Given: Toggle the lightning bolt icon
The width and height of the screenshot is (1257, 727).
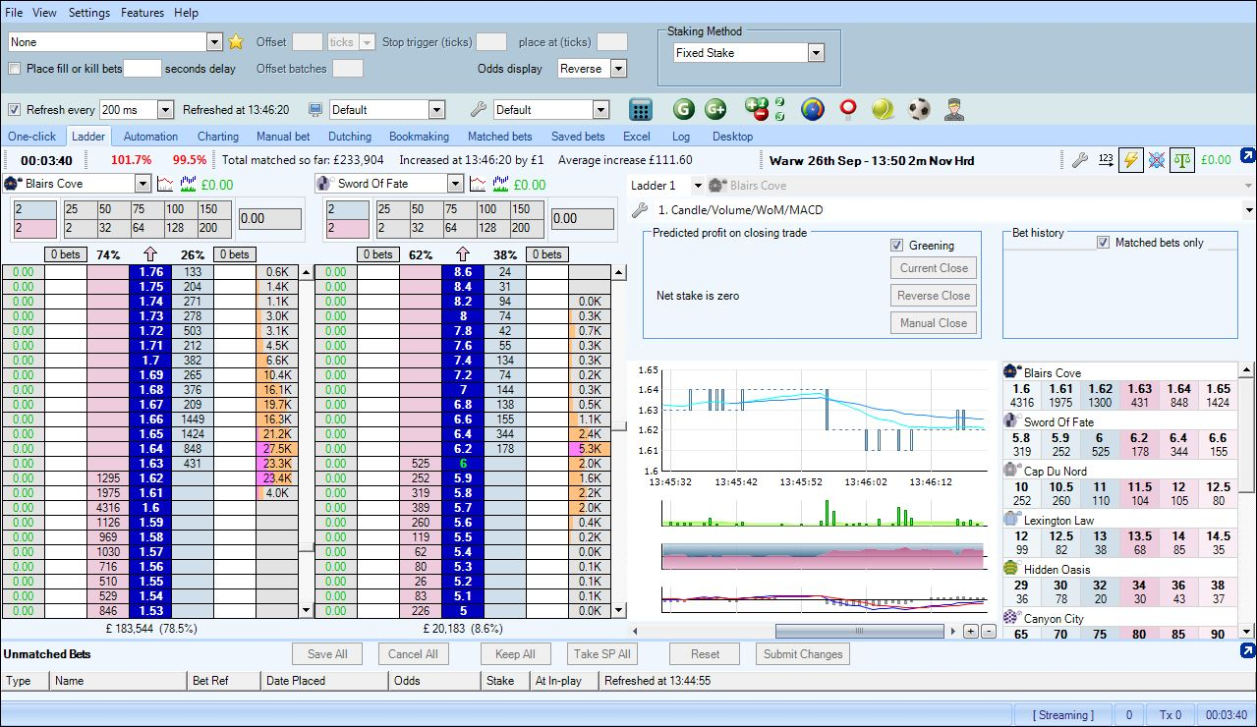Looking at the screenshot, I should (1131, 160).
